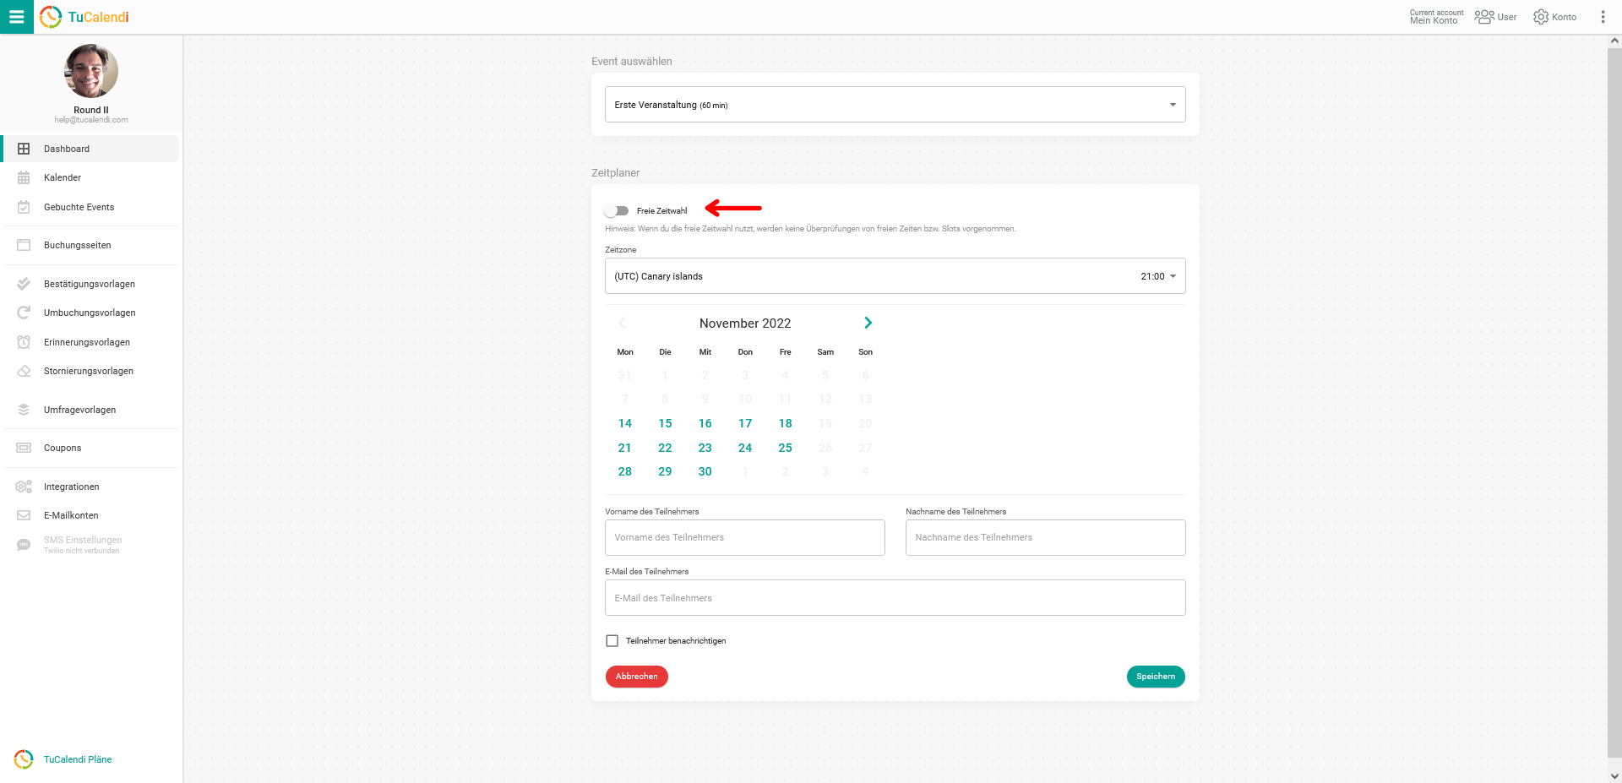Open Stornierungsvorlagen in sidebar
This screenshot has width=1622, height=783.
coord(91,371)
